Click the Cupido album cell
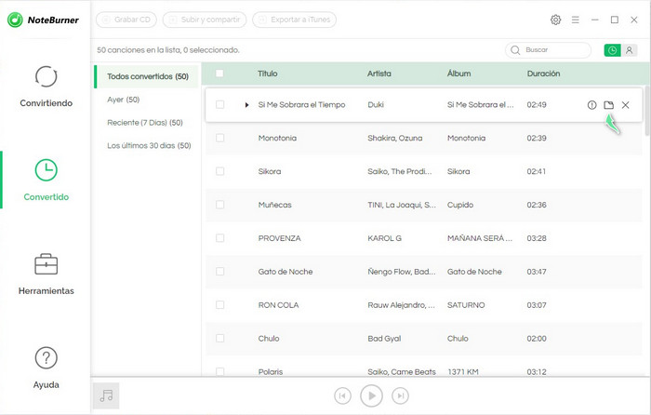Image resolution: width=651 pixels, height=415 pixels. coord(460,205)
